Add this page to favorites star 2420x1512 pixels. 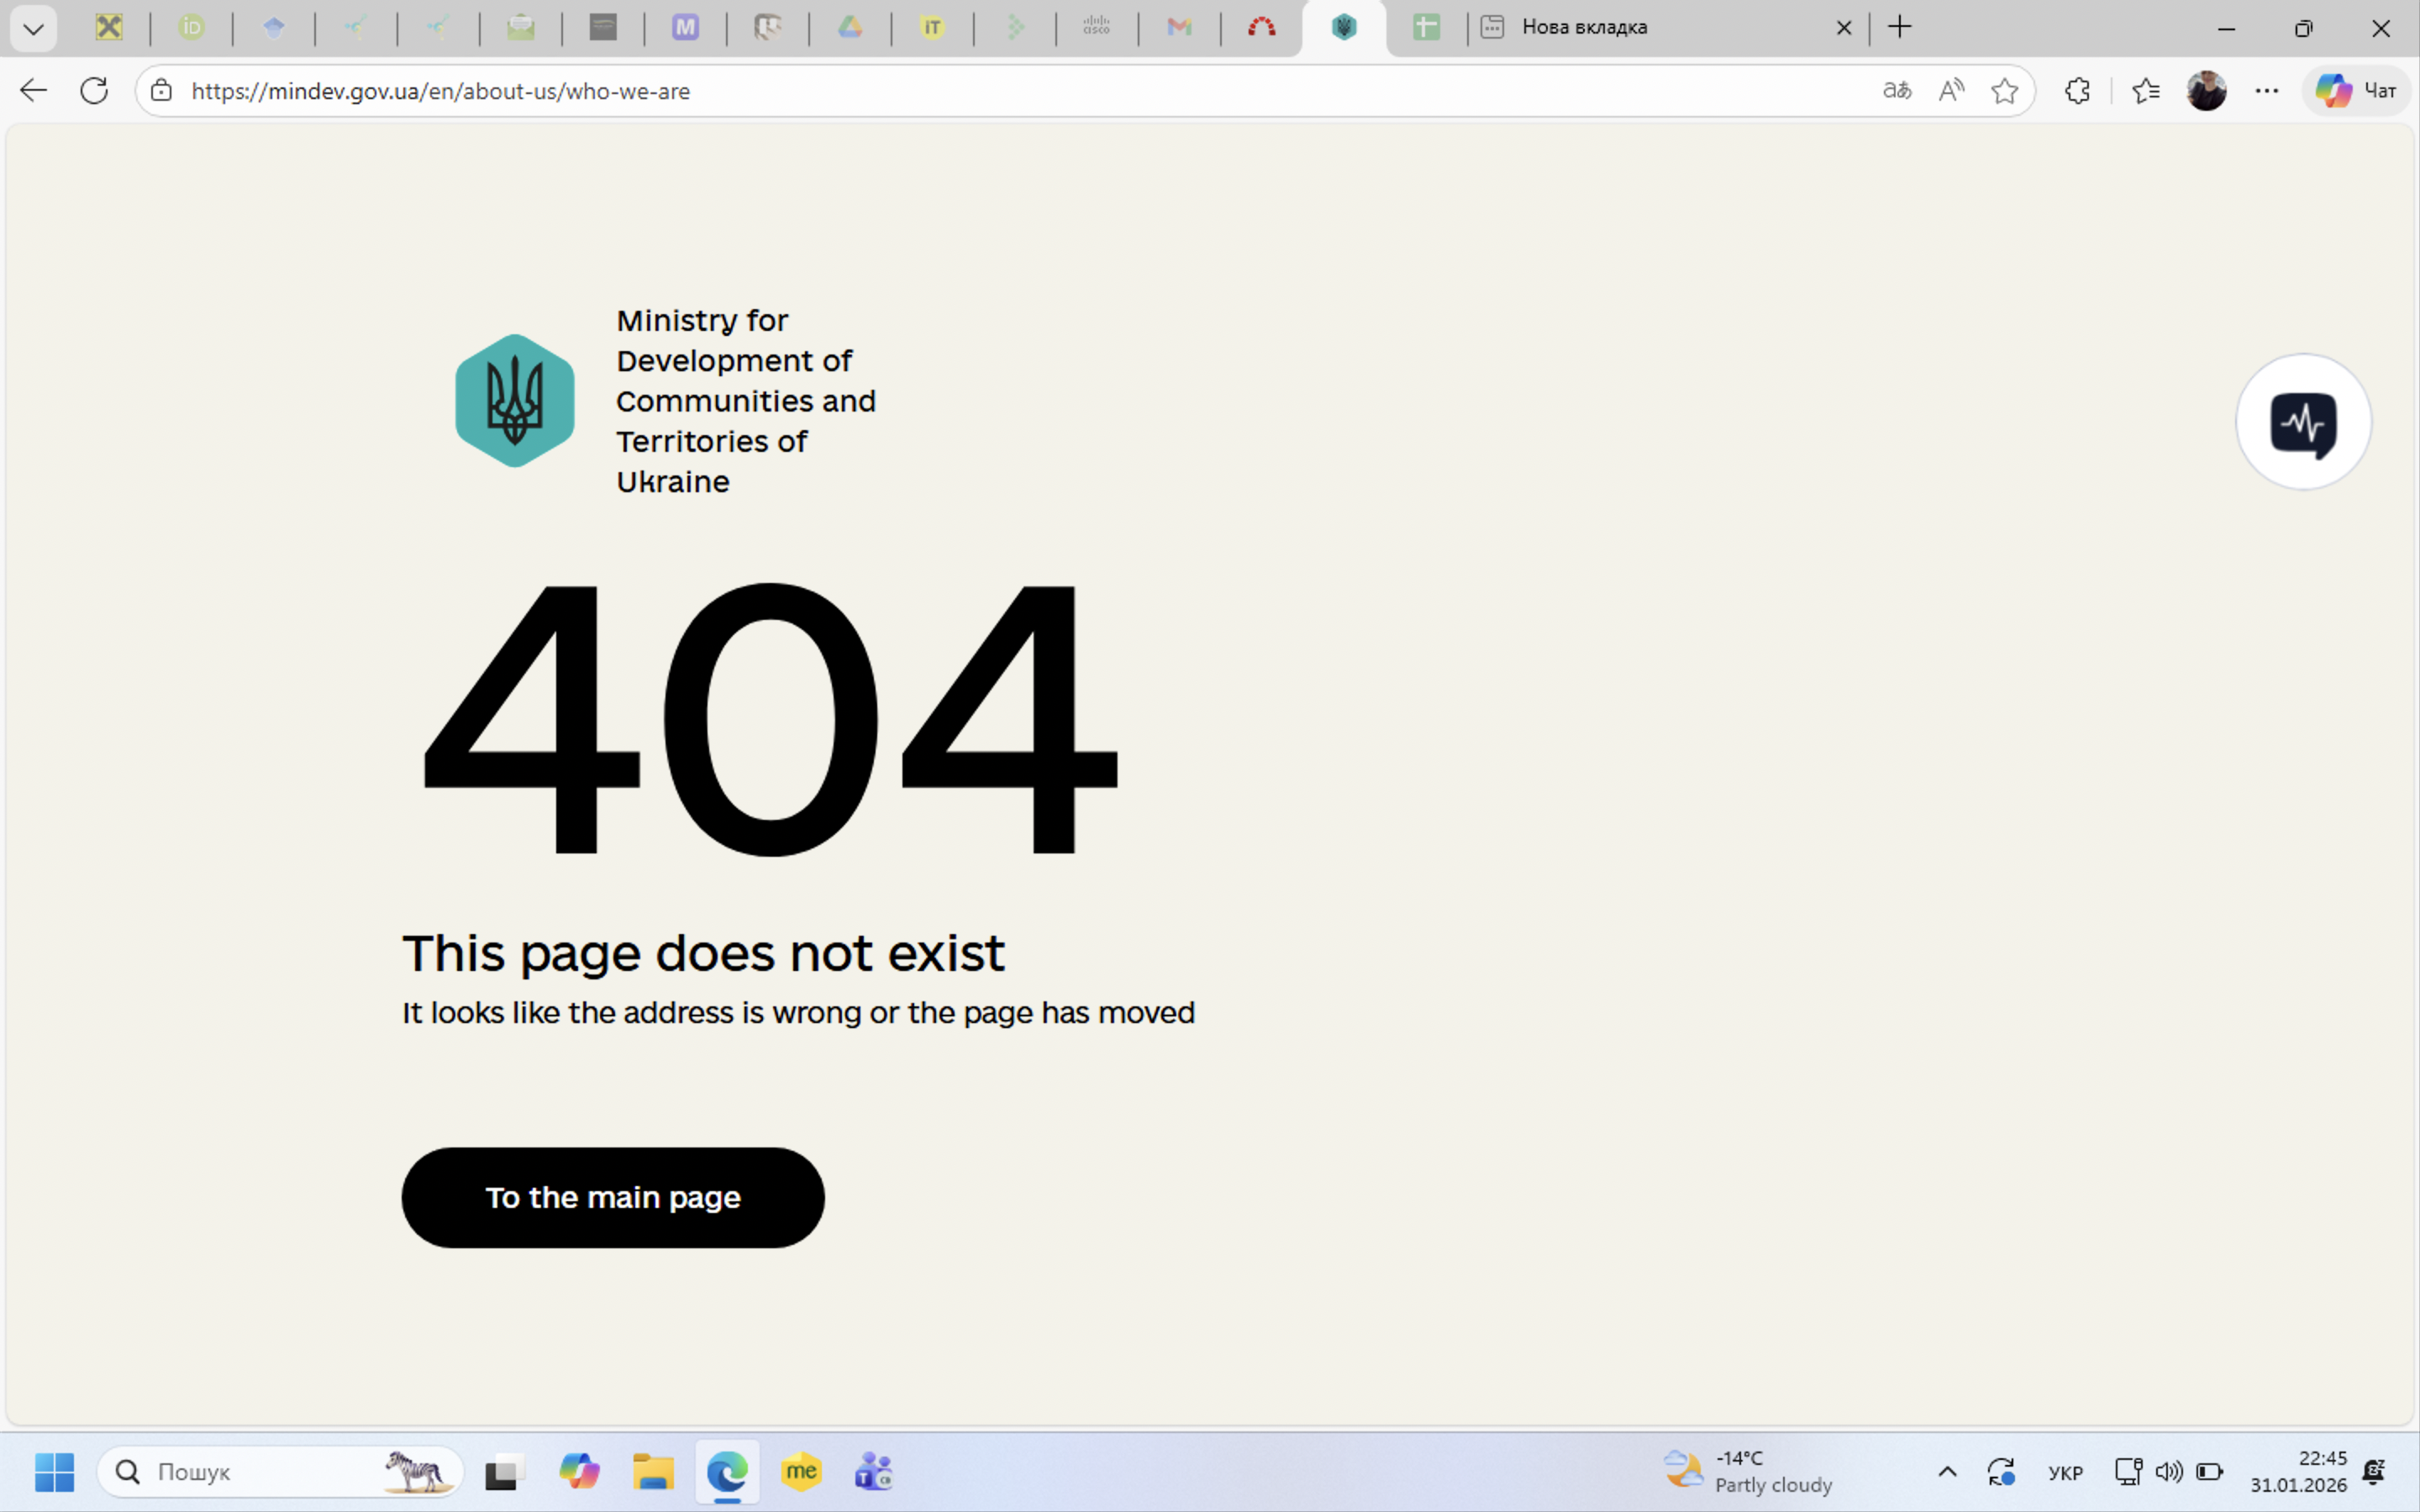tap(2004, 91)
